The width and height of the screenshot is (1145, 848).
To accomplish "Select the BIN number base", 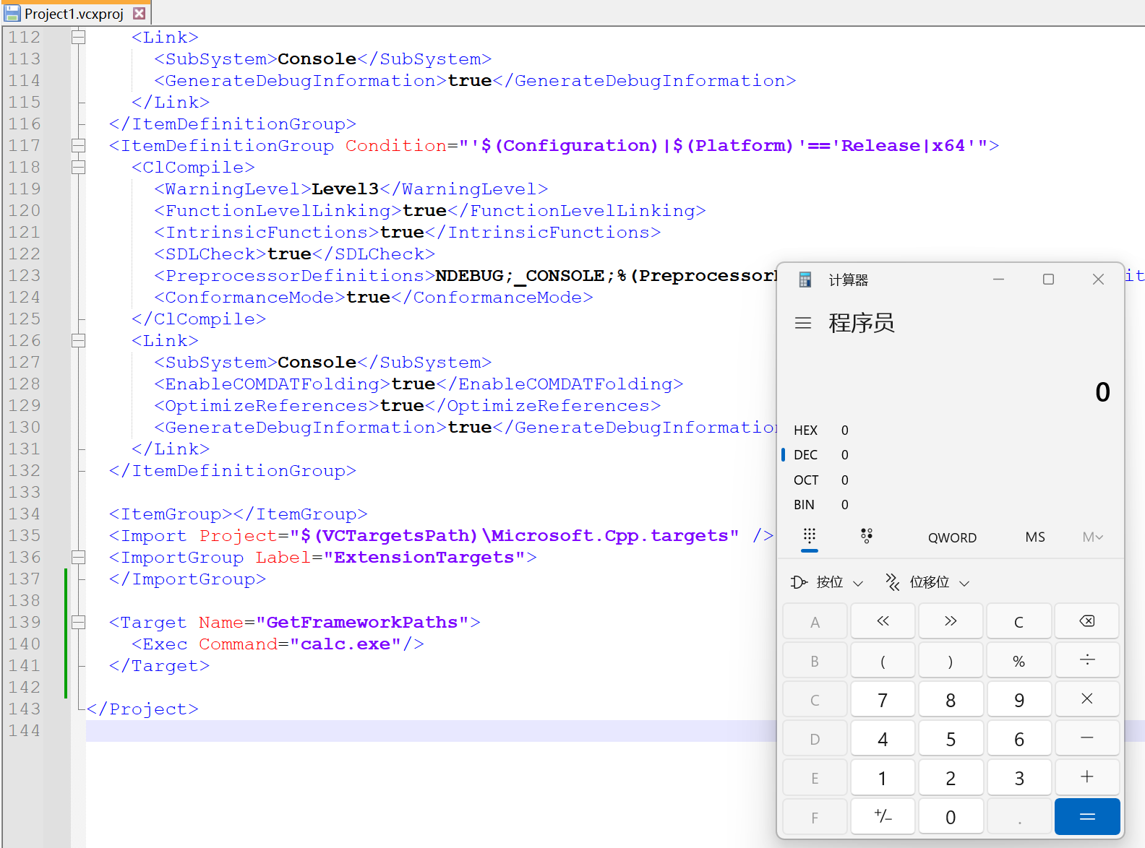I will click(804, 505).
